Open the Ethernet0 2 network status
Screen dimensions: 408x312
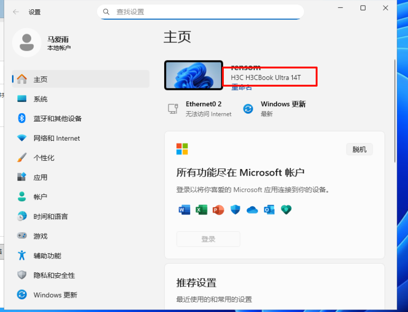point(200,109)
